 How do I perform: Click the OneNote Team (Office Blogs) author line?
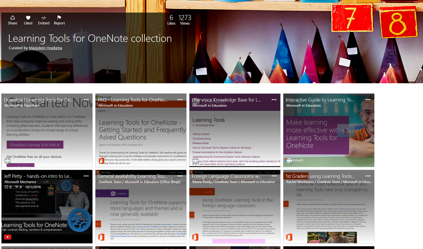pyautogui.click(x=139, y=182)
